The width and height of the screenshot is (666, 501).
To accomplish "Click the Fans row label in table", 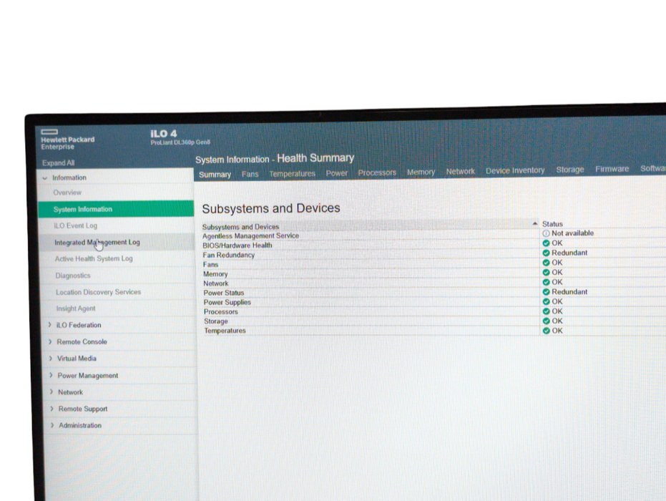I will [x=210, y=264].
